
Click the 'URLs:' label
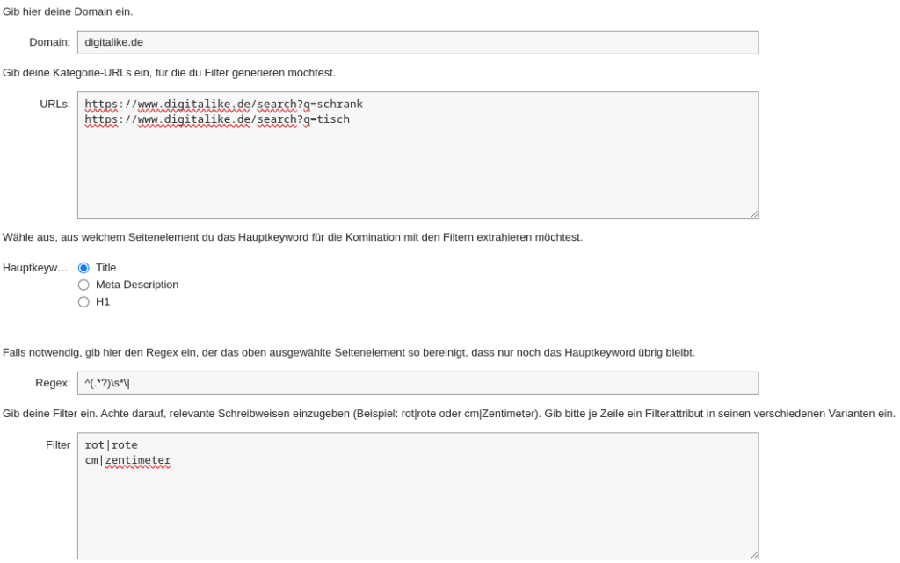[x=55, y=104]
